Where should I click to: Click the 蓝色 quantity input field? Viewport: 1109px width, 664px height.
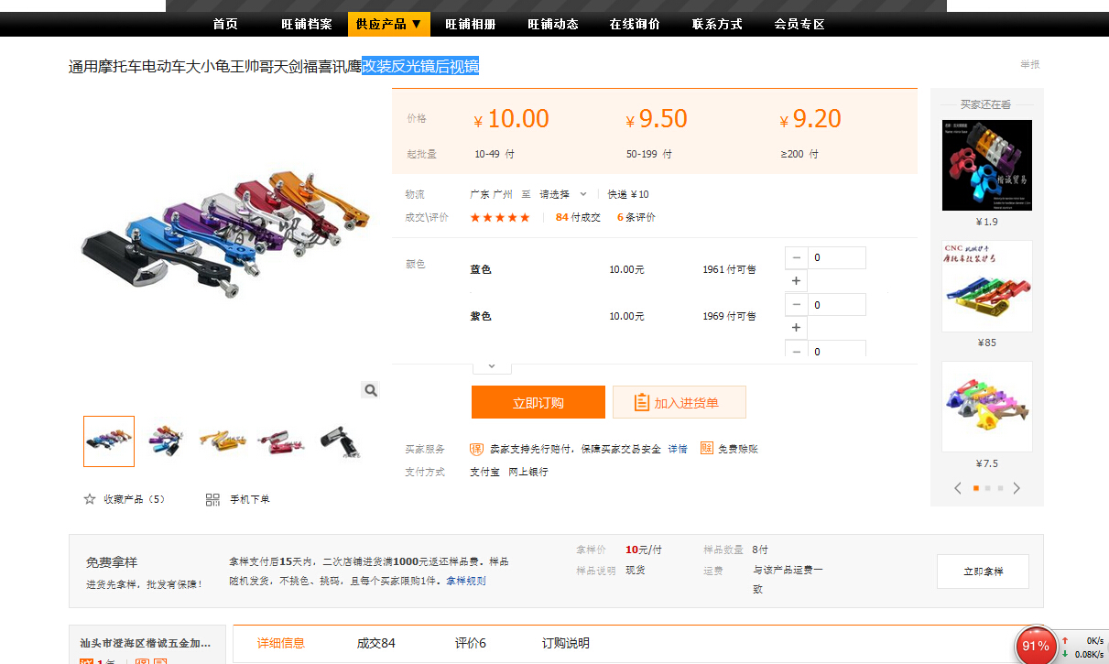point(837,258)
